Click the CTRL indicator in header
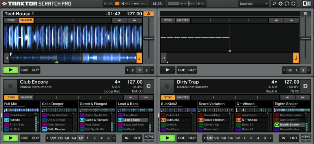 point(109,4)
